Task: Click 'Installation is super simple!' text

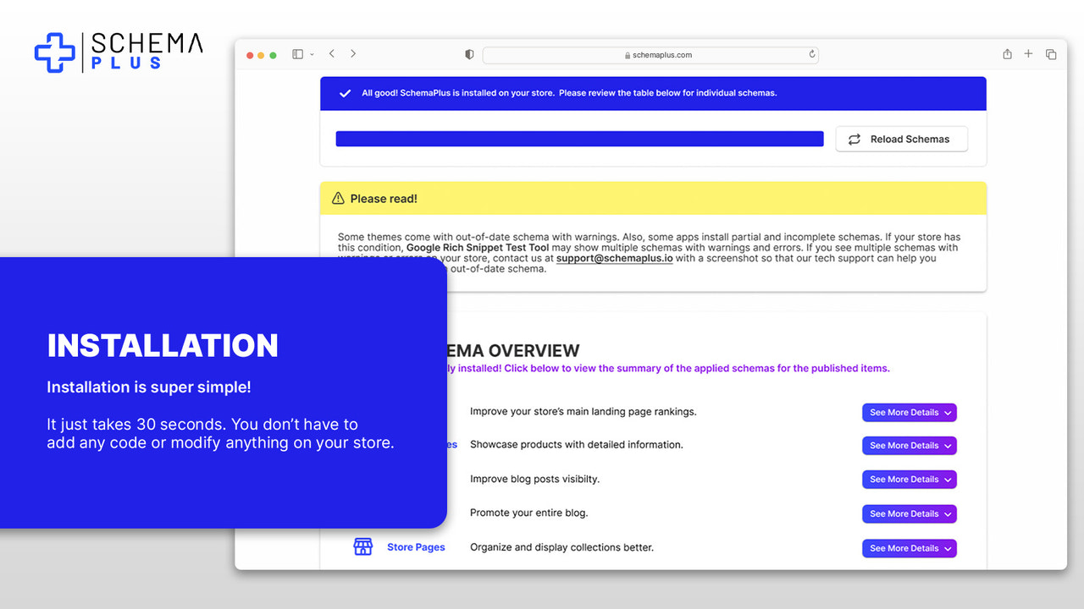Action: click(149, 387)
